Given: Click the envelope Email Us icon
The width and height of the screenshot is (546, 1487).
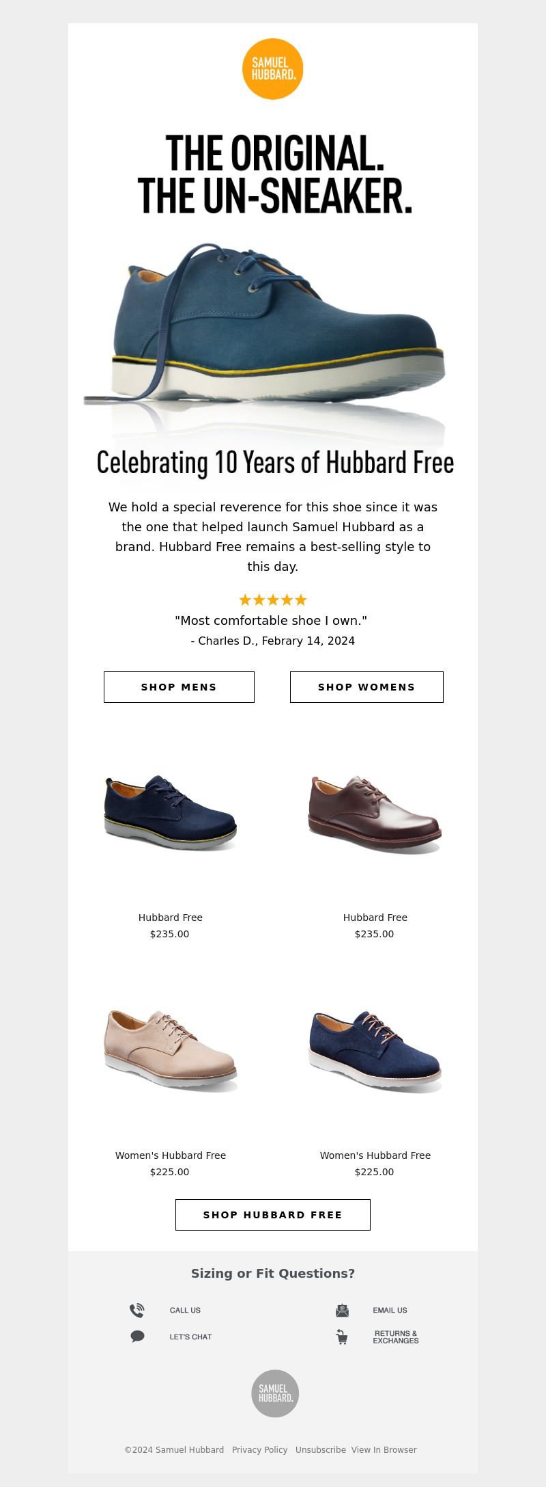Looking at the screenshot, I should point(342,1310).
